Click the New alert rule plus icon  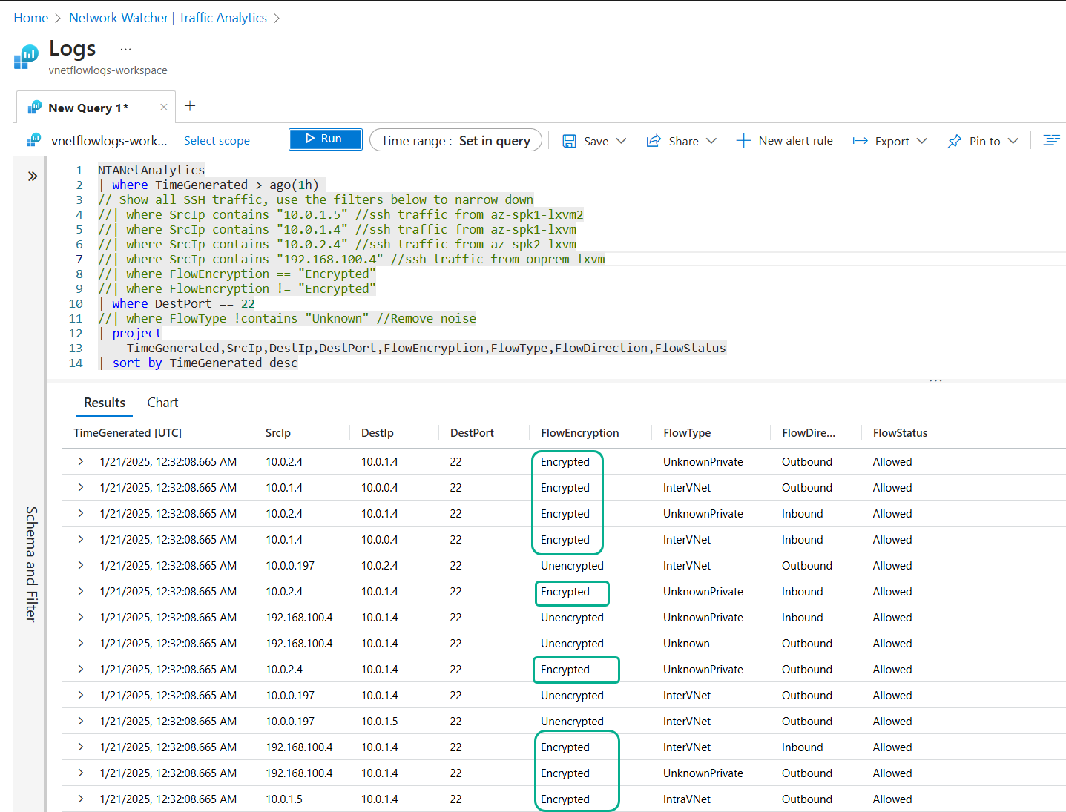[x=743, y=140]
